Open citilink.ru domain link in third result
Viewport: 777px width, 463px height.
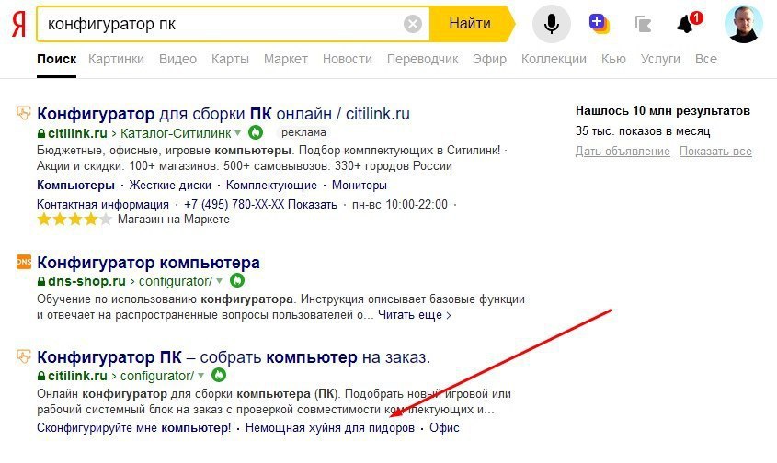(77, 376)
